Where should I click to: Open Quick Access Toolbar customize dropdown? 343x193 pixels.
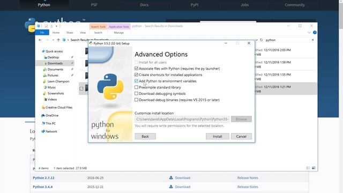pyautogui.click(x=56, y=26)
